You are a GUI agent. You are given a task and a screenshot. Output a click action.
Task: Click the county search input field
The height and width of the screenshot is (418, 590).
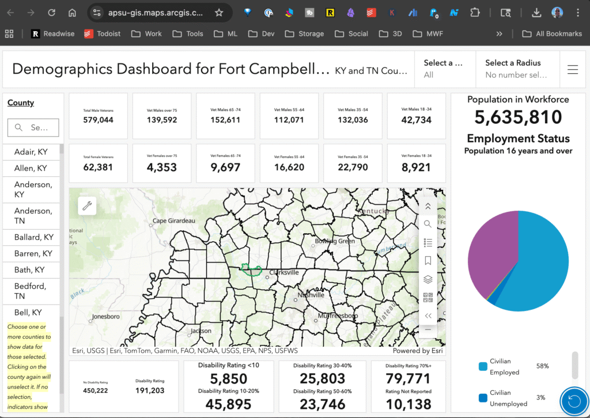point(33,127)
